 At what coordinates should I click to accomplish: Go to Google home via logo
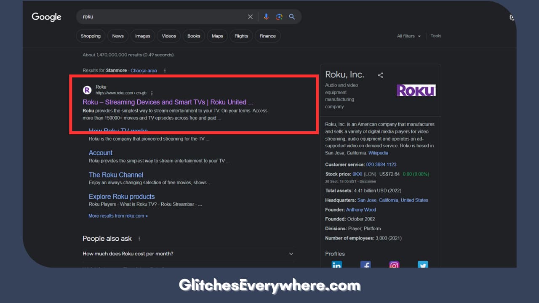click(x=46, y=17)
